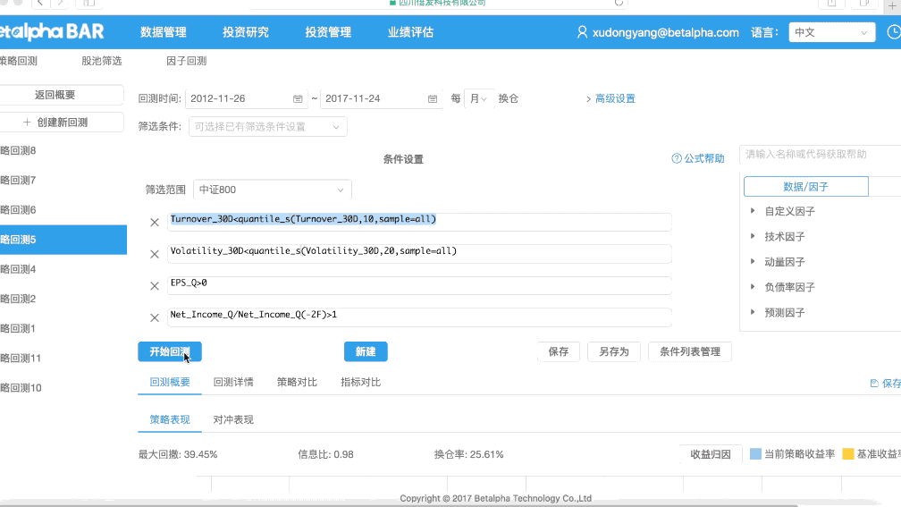The height and width of the screenshot is (507, 901).
Task: Select backtest 回测4 in sidebar
Action: tap(63, 269)
